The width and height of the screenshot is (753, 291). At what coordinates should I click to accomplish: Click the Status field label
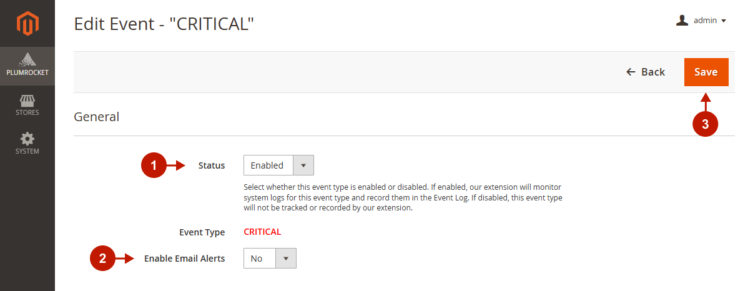click(212, 165)
